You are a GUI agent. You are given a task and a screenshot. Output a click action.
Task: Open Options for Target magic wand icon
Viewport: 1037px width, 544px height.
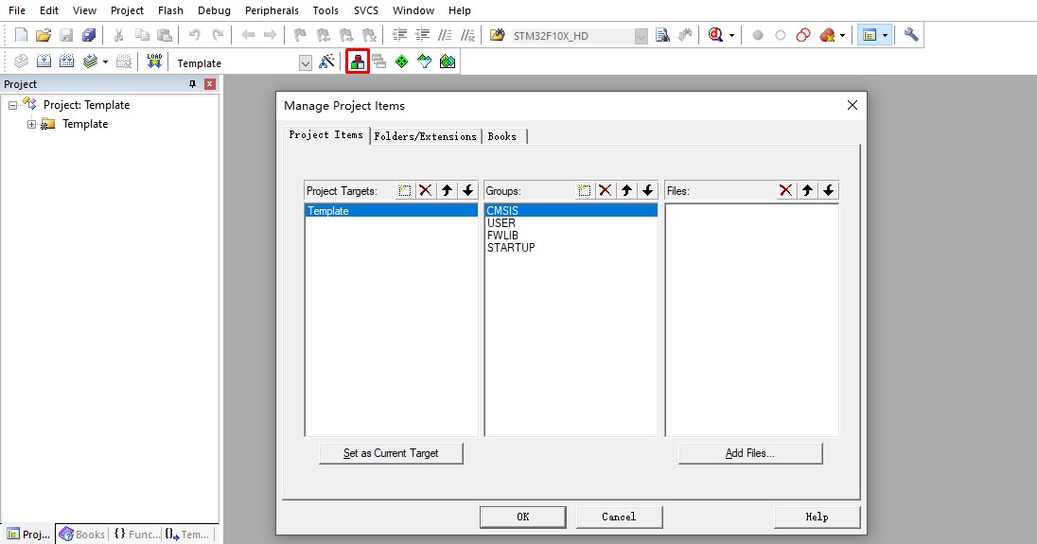(x=326, y=61)
